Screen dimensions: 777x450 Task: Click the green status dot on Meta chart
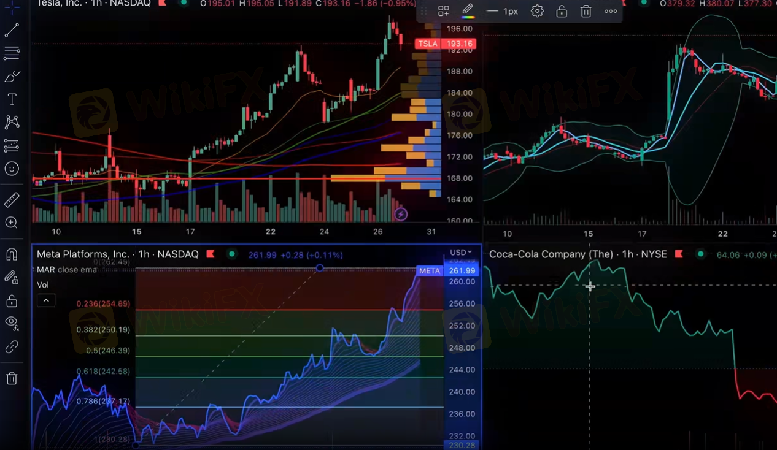[231, 254]
